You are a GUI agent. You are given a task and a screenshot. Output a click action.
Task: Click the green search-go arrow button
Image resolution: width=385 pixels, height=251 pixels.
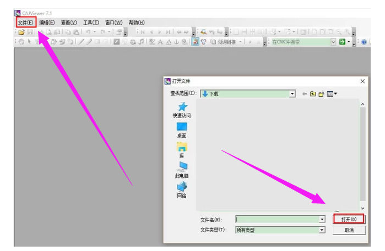click(342, 42)
